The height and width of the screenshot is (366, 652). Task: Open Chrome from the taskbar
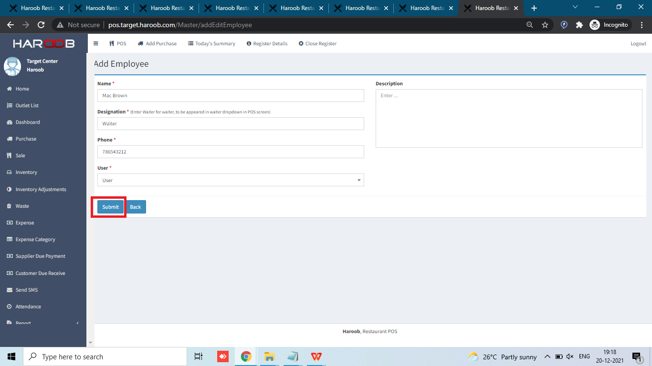tap(246, 356)
